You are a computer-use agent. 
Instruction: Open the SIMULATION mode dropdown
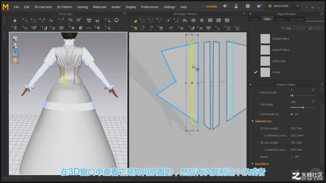coord(297,6)
